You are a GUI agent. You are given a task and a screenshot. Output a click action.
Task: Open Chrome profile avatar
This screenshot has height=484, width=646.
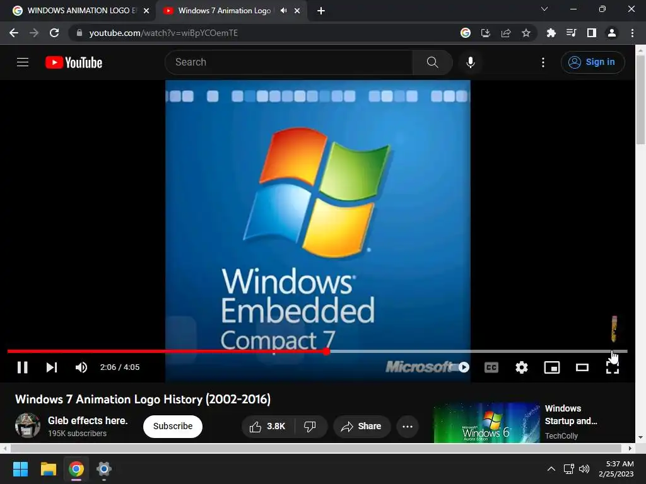pos(612,33)
